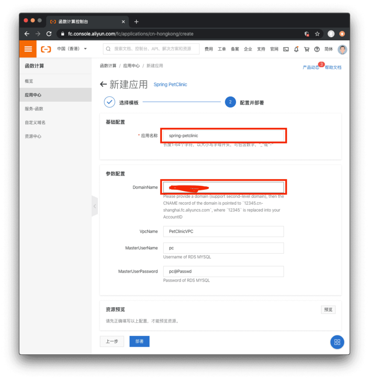Focus the VpcName input field
This screenshot has height=380, width=369.
click(223, 231)
